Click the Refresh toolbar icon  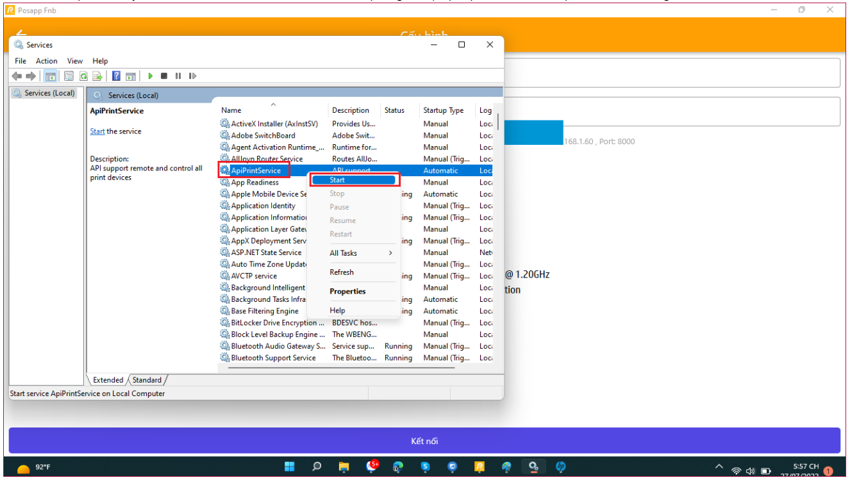pos(83,76)
